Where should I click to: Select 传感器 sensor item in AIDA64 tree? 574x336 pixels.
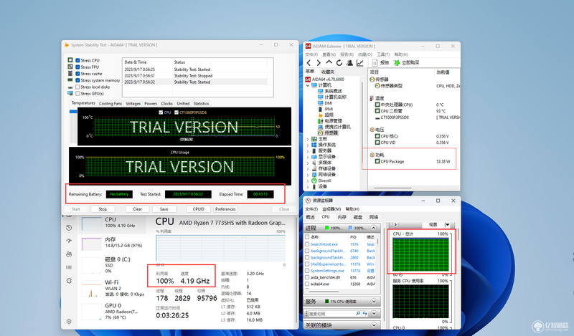tap(329, 133)
